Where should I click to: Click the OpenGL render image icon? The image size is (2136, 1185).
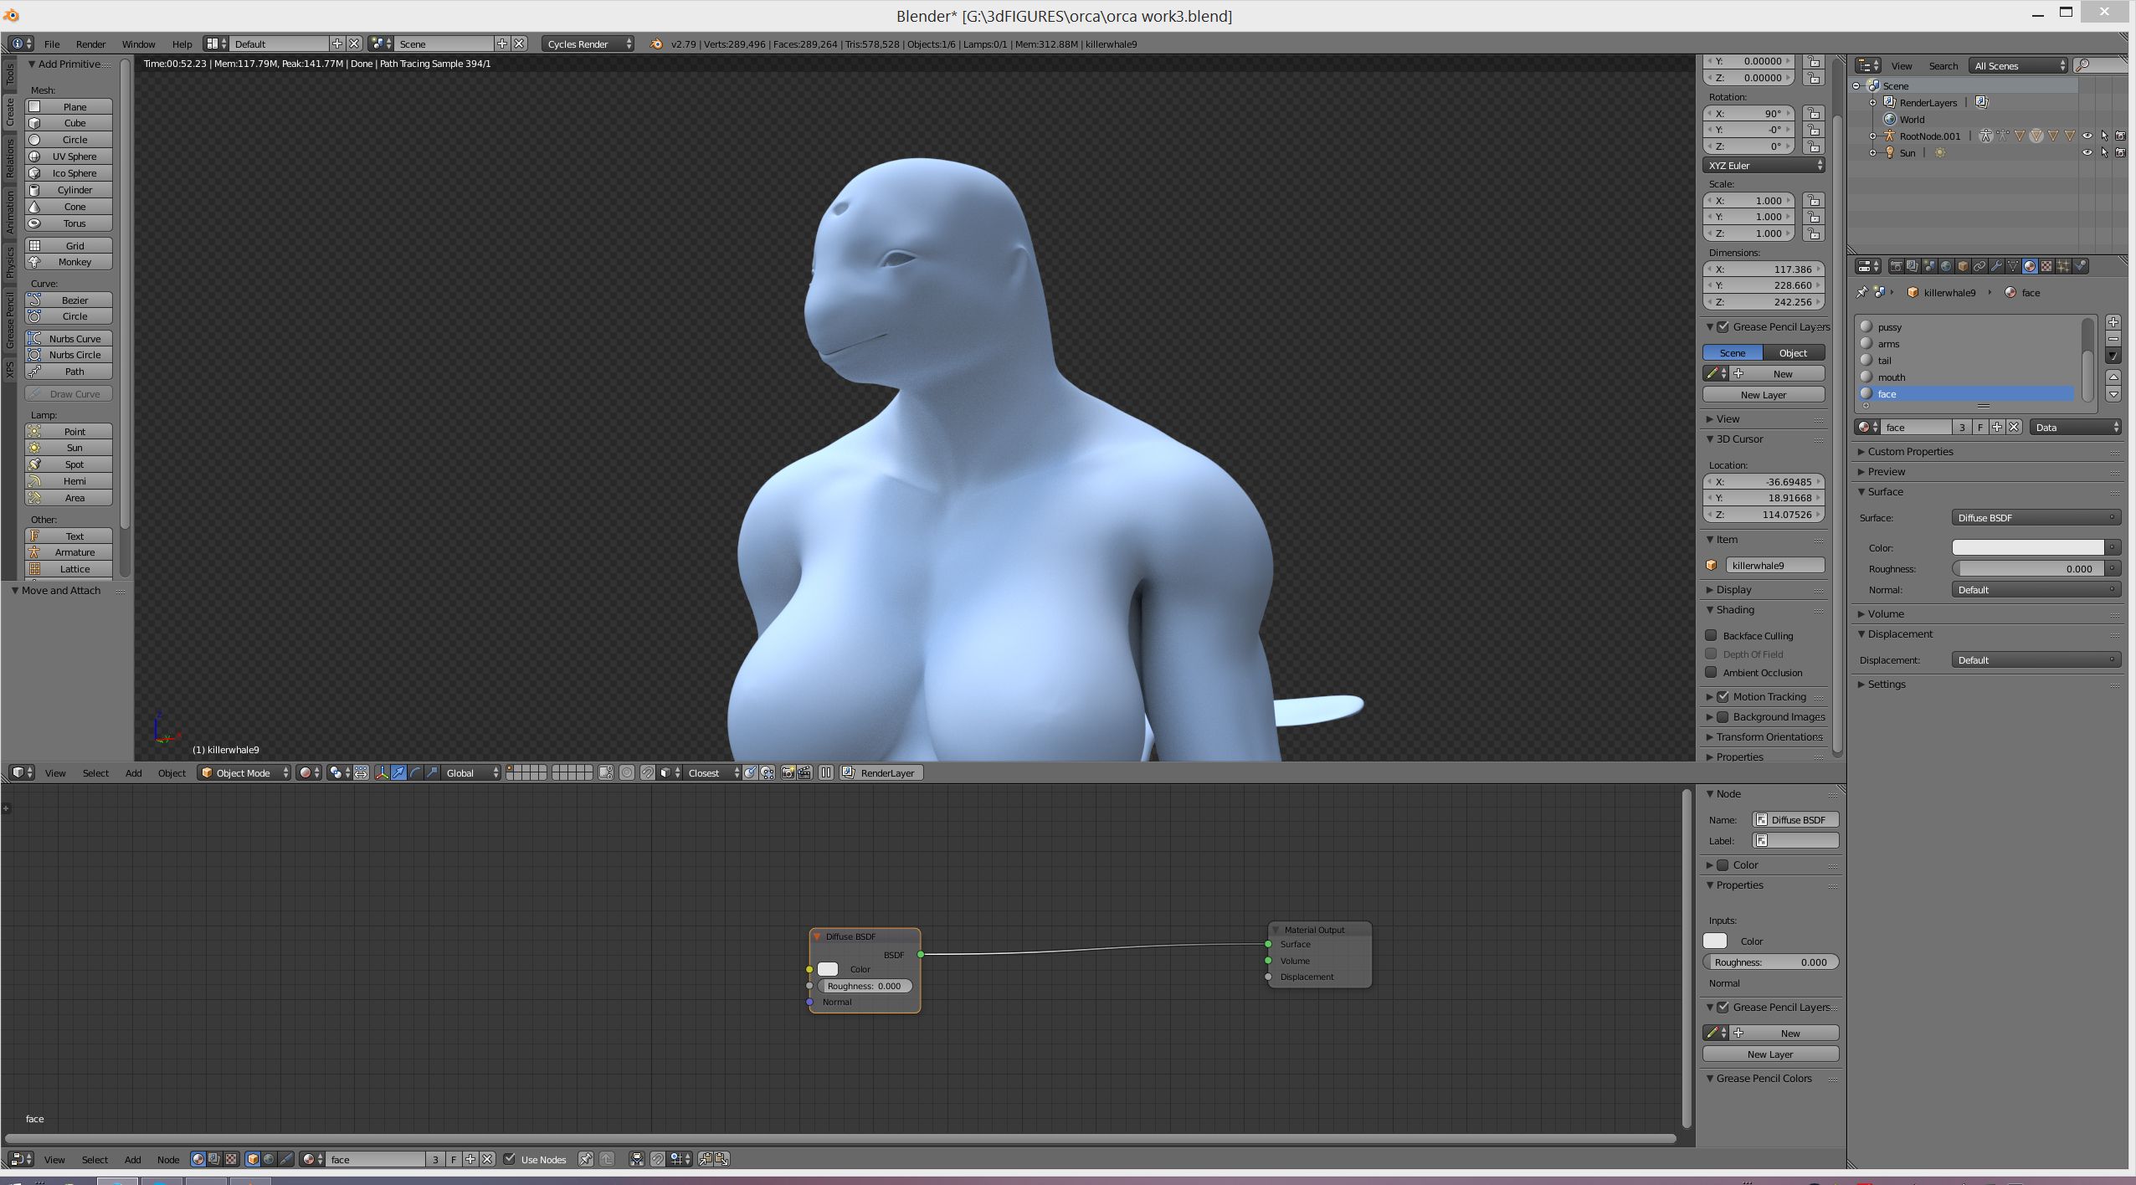tap(788, 772)
